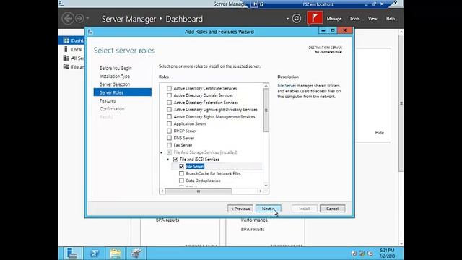Uncheck the File Server checkbox

(x=181, y=166)
